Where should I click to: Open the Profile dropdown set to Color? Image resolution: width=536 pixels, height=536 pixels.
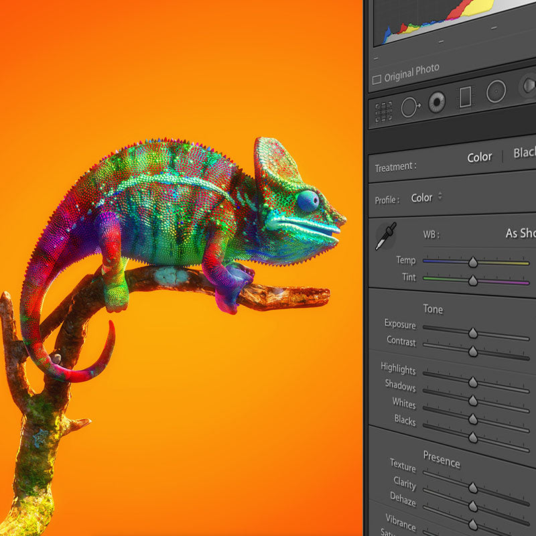tap(426, 198)
